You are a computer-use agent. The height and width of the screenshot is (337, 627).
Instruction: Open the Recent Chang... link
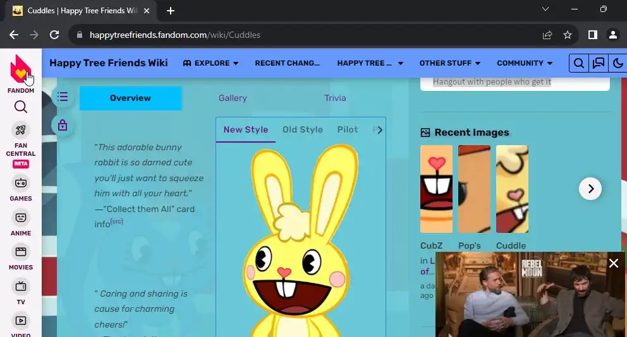click(x=287, y=63)
